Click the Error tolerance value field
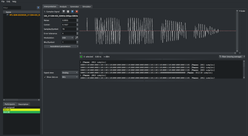This screenshot has width=248, height=136. [69, 34]
